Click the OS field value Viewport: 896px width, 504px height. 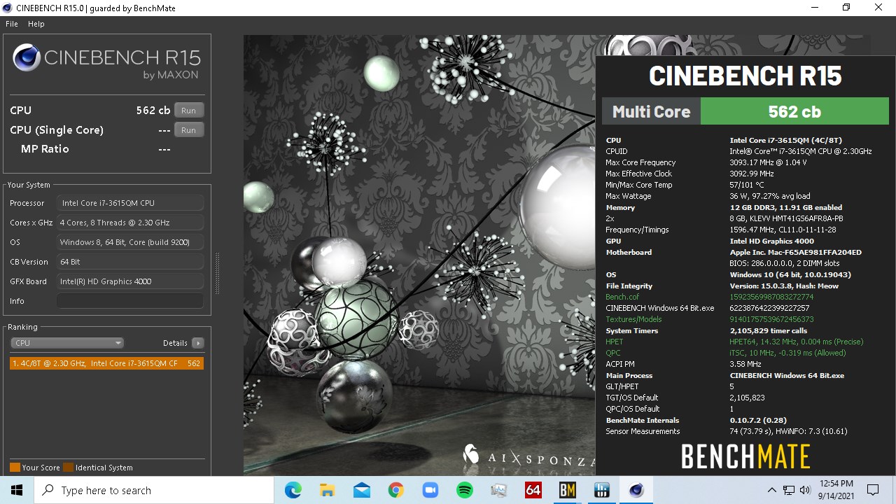[130, 242]
